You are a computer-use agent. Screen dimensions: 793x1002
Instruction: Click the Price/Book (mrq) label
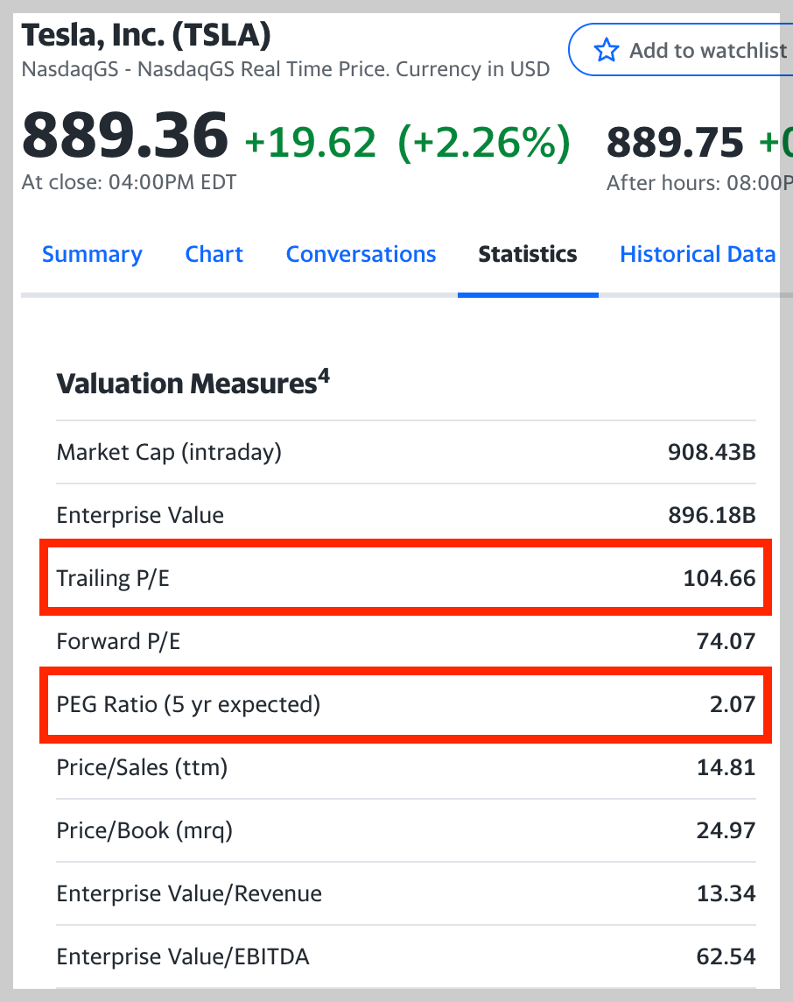[x=144, y=830]
